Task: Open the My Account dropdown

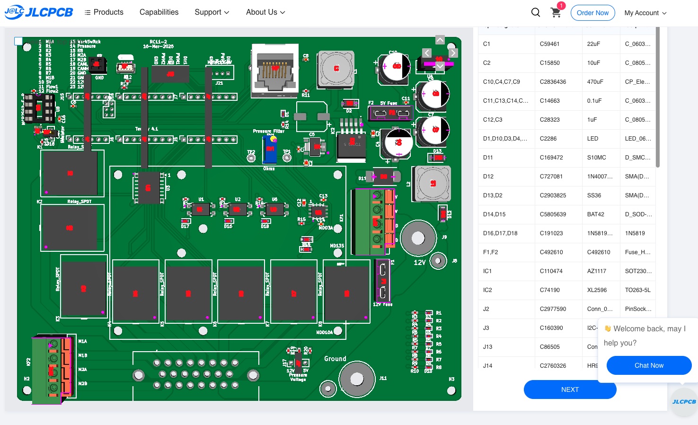Action: tap(645, 13)
